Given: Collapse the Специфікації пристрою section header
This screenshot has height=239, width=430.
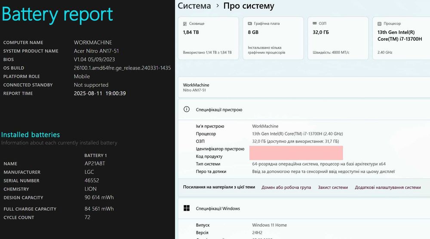Looking at the screenshot, I should pos(304,110).
